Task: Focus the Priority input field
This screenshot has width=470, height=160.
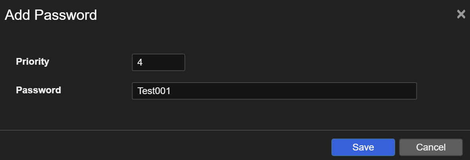Action: point(158,62)
